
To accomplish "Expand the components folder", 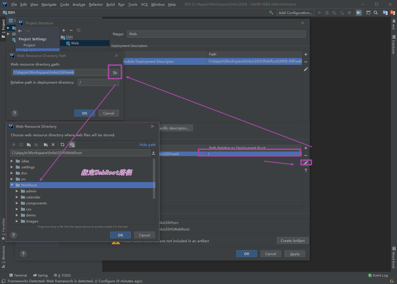I will coord(17,203).
